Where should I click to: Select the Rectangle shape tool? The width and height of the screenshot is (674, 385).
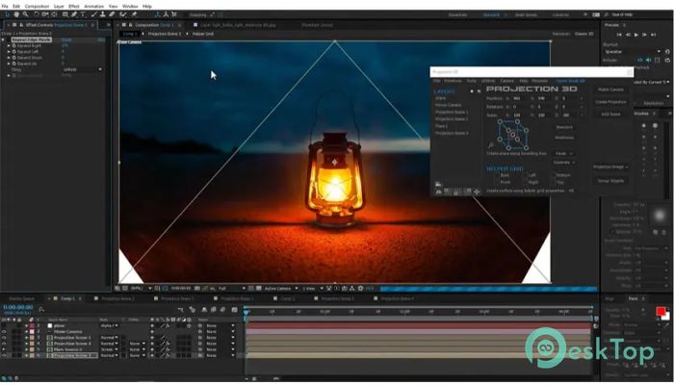click(65, 14)
